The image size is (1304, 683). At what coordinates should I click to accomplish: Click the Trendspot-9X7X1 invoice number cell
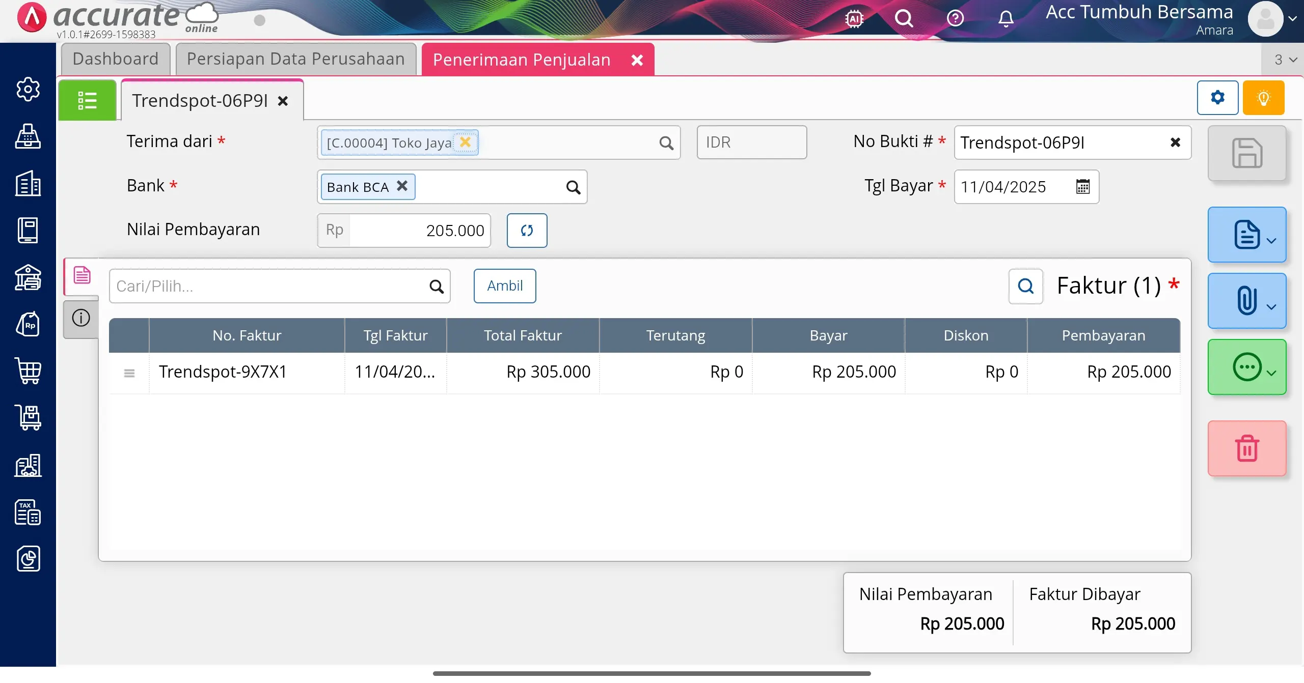point(247,372)
